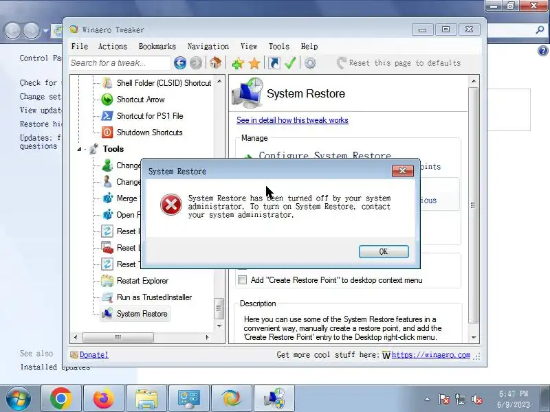This screenshot has height=412, width=550.
Task: Open the Actions menu
Action: tap(113, 46)
